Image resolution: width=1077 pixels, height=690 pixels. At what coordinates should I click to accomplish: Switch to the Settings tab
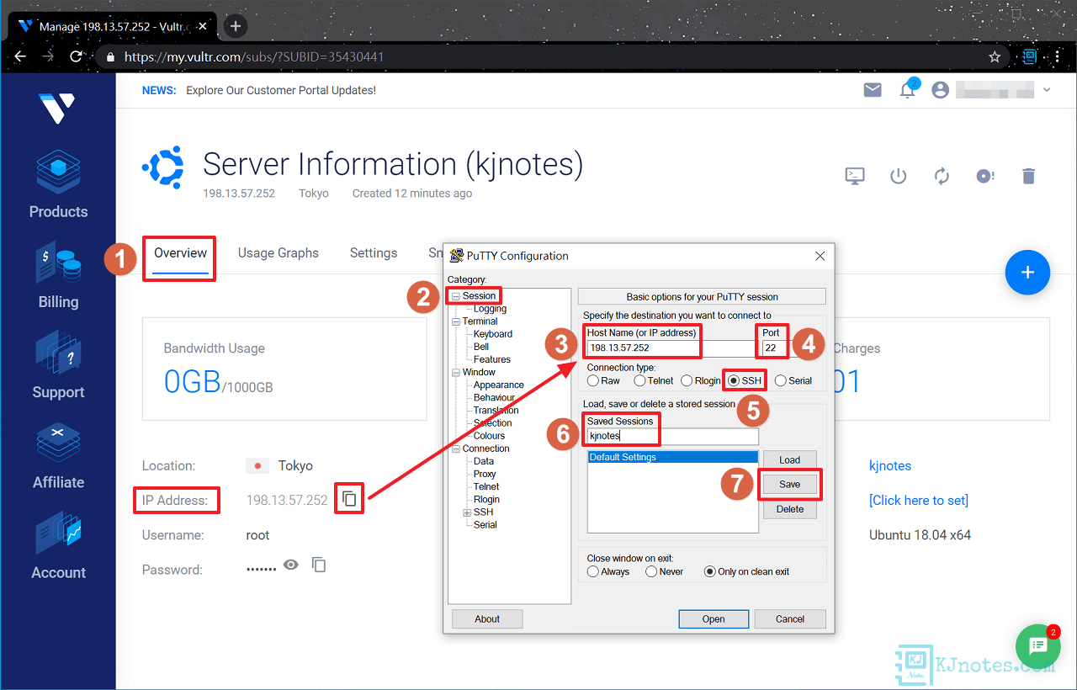[374, 252]
